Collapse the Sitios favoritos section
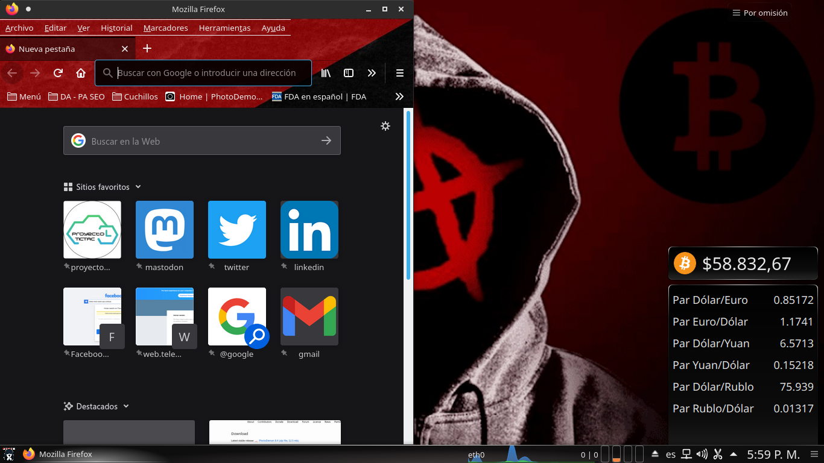The image size is (824, 463). (x=138, y=187)
